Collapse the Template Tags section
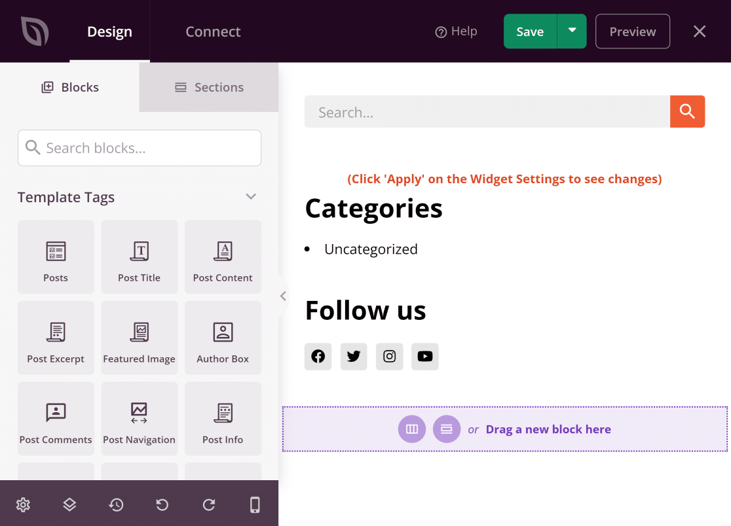 point(250,196)
